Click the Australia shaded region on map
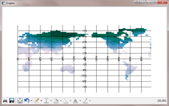The image size is (169, 106). coord(67,69)
